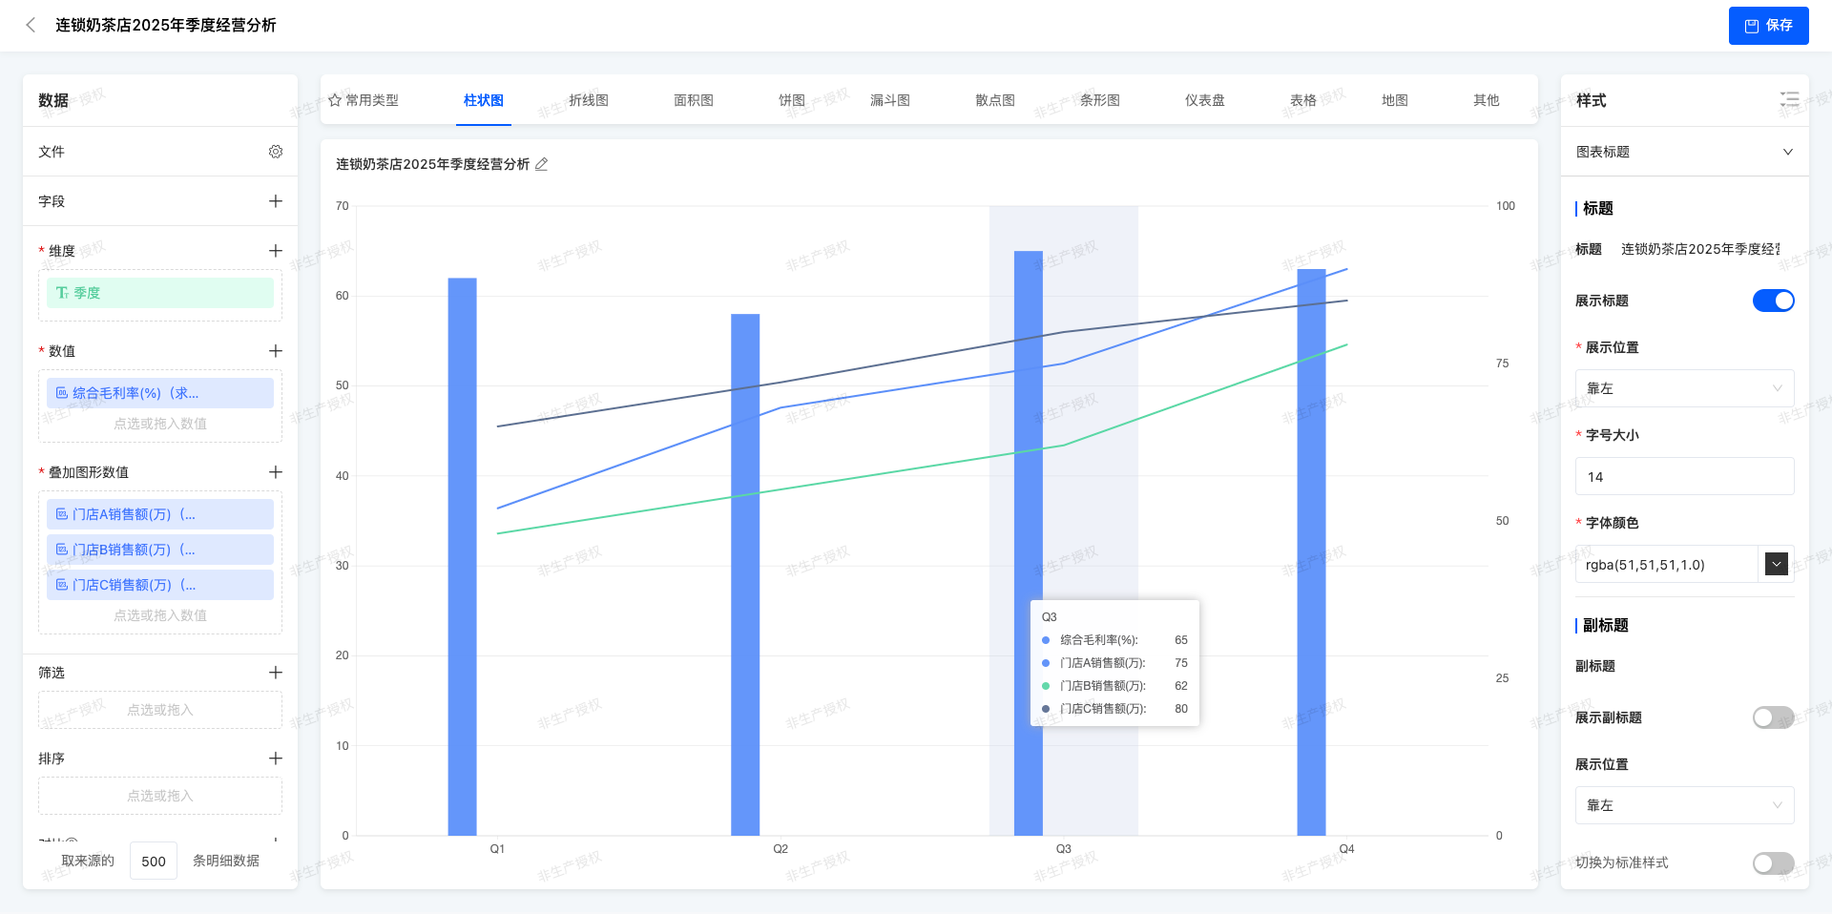Open file settings gear icon
The width and height of the screenshot is (1832, 914).
pos(276,152)
